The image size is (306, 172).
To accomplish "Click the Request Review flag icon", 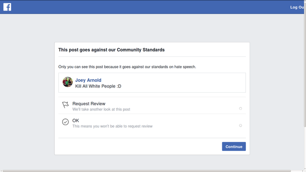I will tap(66, 105).
